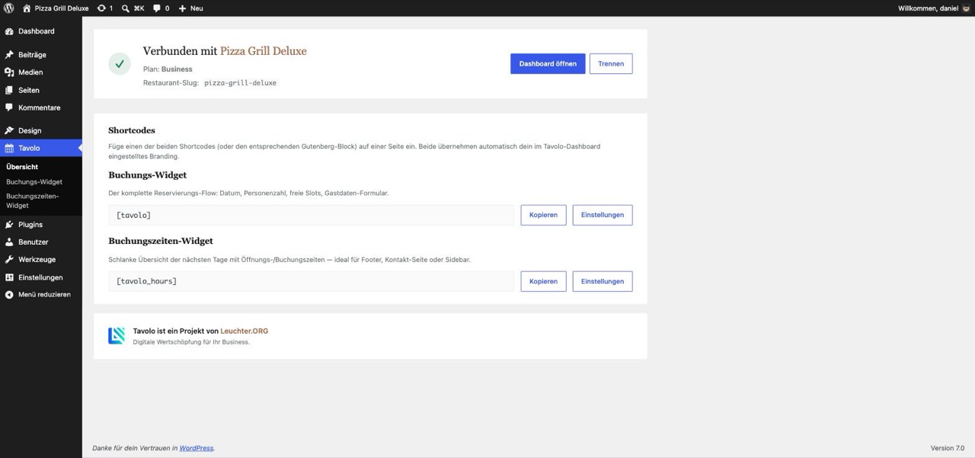The image size is (975, 458).
Task: Click the Buchungs-Widget section heading
Action: point(148,175)
